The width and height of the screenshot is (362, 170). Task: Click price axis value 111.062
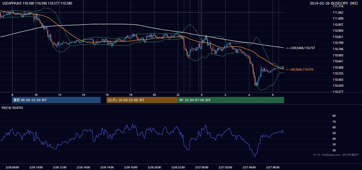(338, 12)
